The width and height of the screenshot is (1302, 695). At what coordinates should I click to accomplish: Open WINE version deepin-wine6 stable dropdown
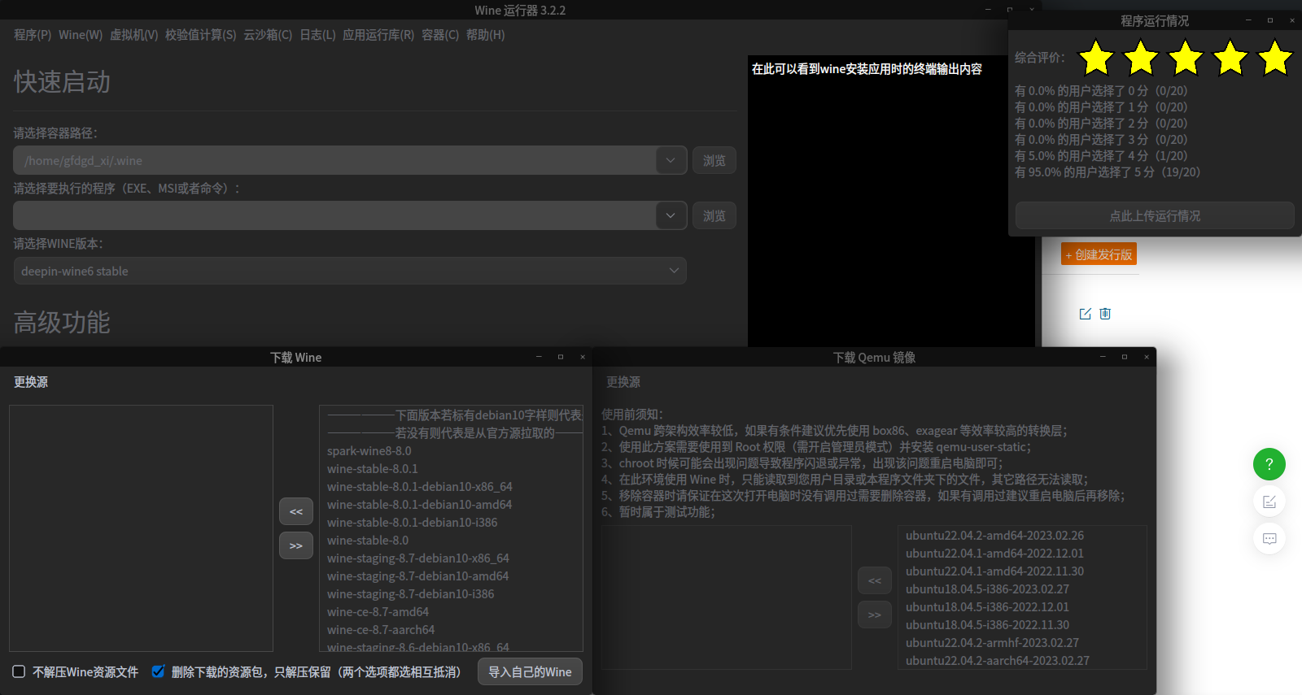click(x=350, y=271)
